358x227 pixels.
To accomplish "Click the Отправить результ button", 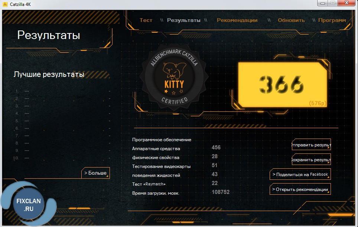I will pos(311,145).
